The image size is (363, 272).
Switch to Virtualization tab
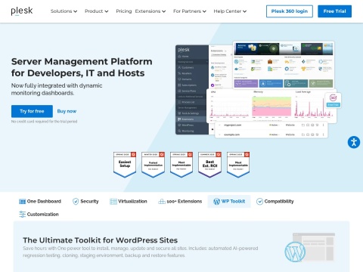129,202
